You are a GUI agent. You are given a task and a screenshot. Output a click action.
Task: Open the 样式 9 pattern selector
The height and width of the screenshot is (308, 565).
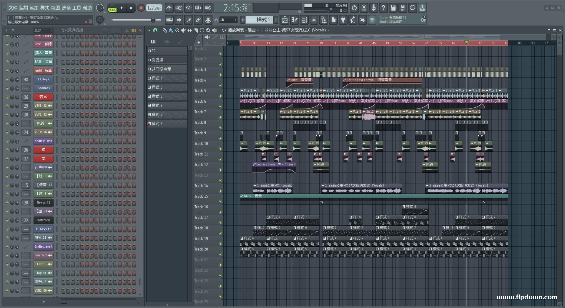[x=259, y=20]
